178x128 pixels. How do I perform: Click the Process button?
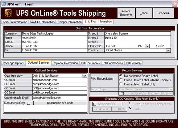(164, 13)
